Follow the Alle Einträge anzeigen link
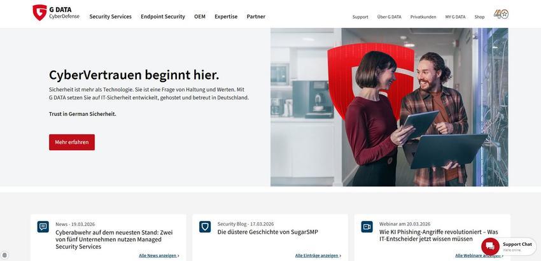The width and height of the screenshot is (541, 261). pos(318,256)
